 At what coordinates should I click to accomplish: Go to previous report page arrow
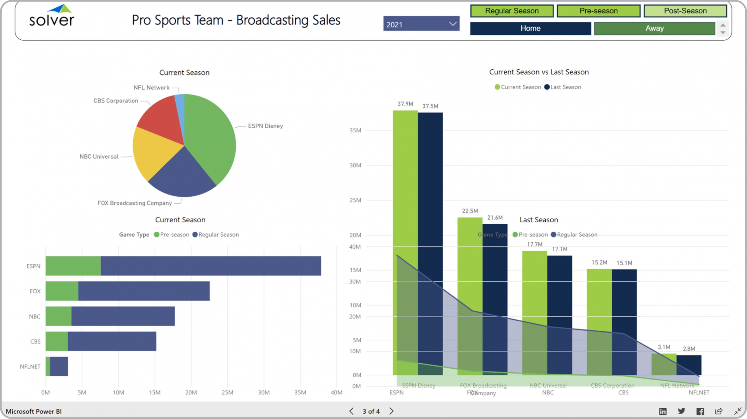351,411
